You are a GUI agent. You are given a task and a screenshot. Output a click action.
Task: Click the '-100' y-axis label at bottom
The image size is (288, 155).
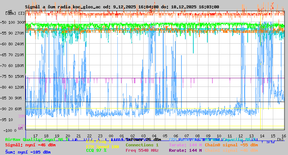pos(9,130)
